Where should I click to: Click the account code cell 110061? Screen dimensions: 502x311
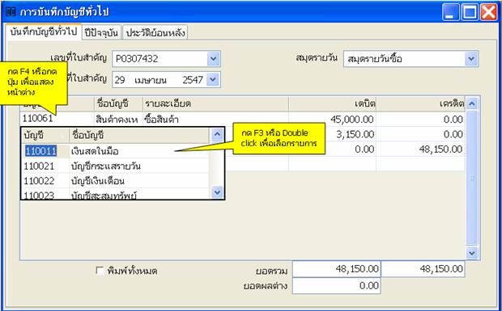click(x=57, y=119)
